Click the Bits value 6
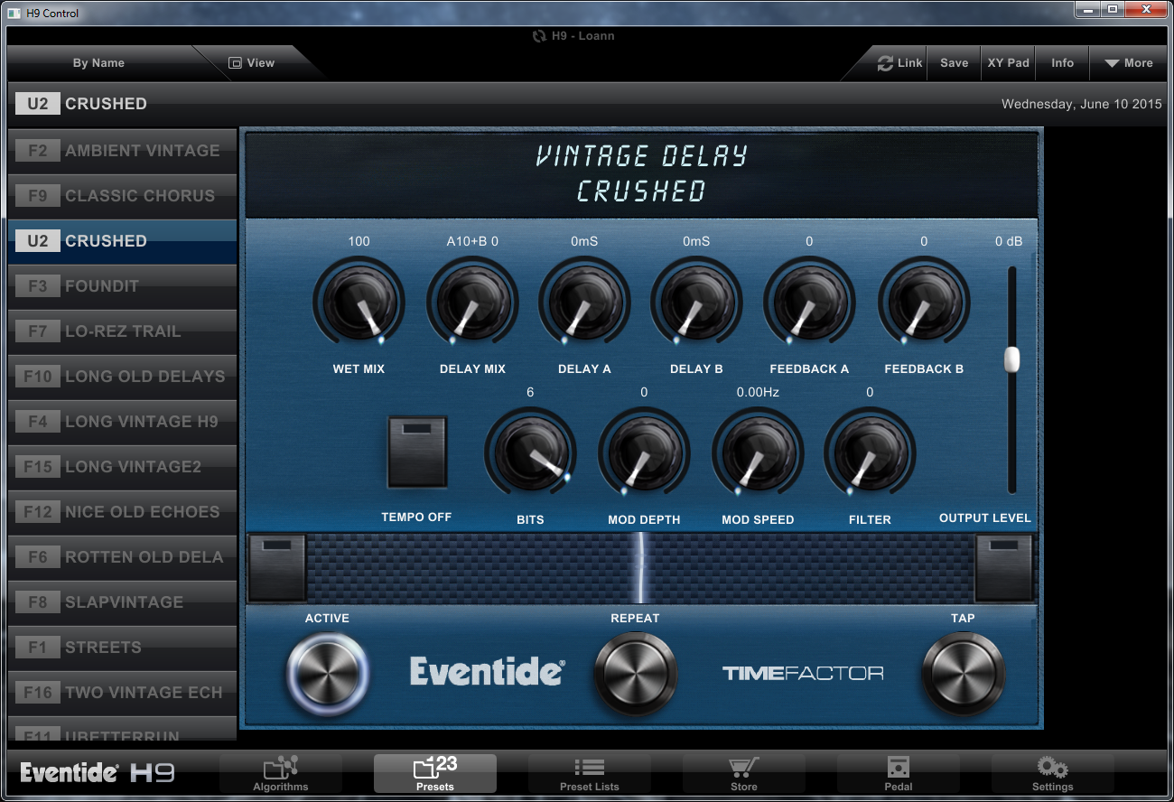The height and width of the screenshot is (802, 1174). [x=530, y=392]
